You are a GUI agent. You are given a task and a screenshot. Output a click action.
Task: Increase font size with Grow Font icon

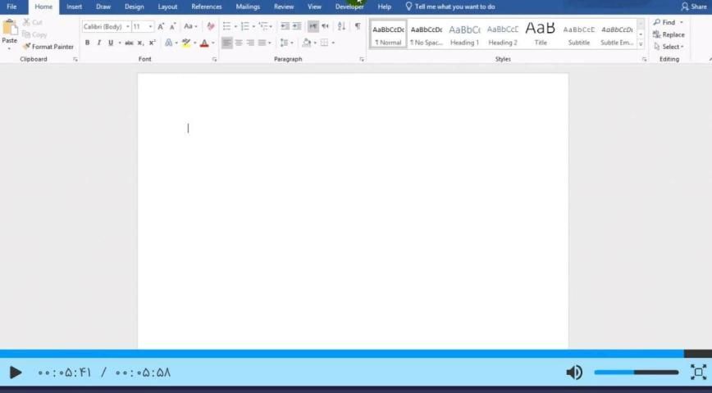coord(162,26)
